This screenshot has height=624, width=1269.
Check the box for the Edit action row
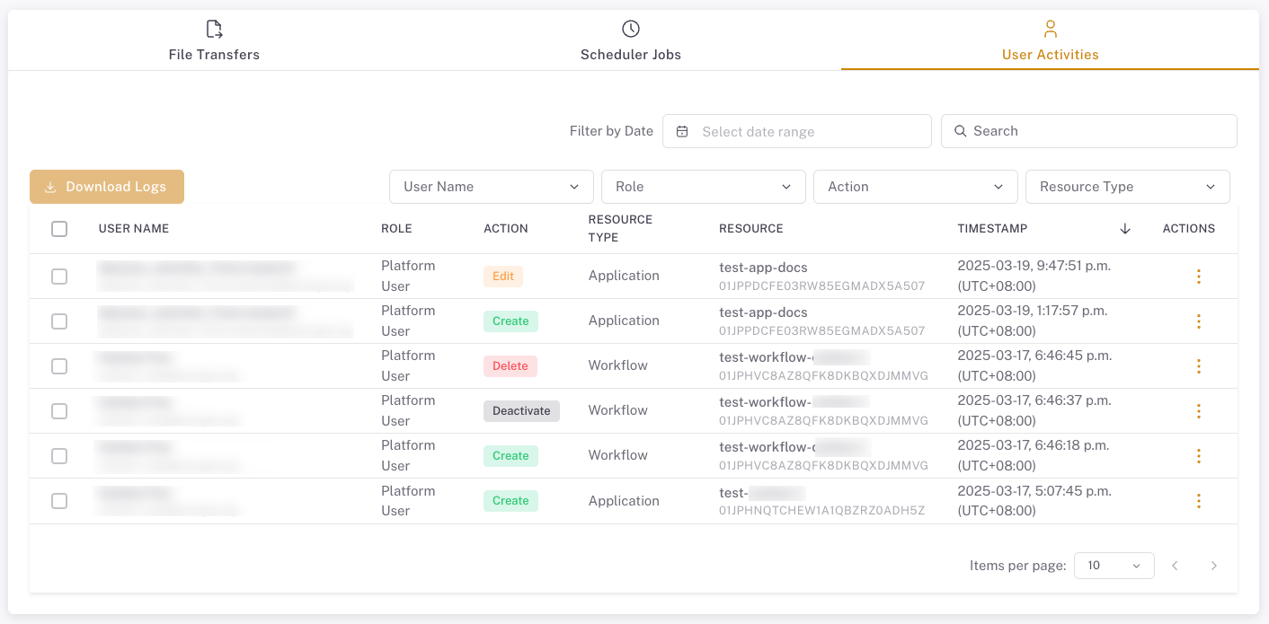pyautogui.click(x=59, y=277)
